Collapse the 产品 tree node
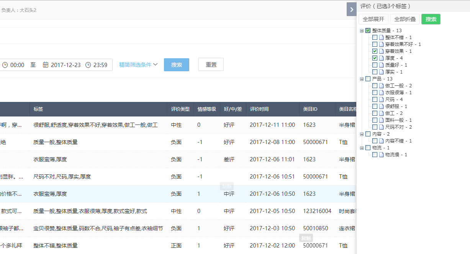The height and width of the screenshot is (254, 470). pos(362,79)
